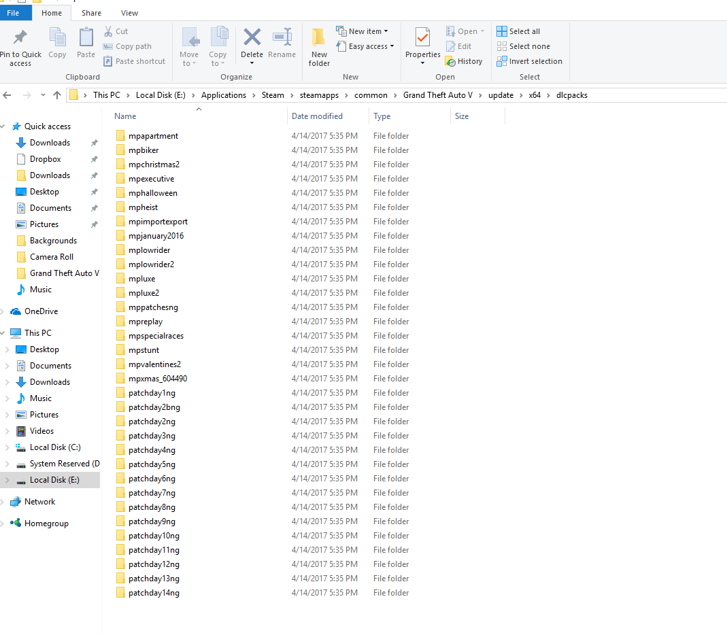Click the Rename icon
727x635 pixels.
(282, 37)
